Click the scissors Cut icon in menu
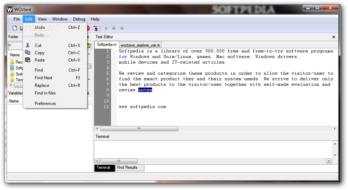The width and height of the screenshot is (348, 190). coord(27,46)
